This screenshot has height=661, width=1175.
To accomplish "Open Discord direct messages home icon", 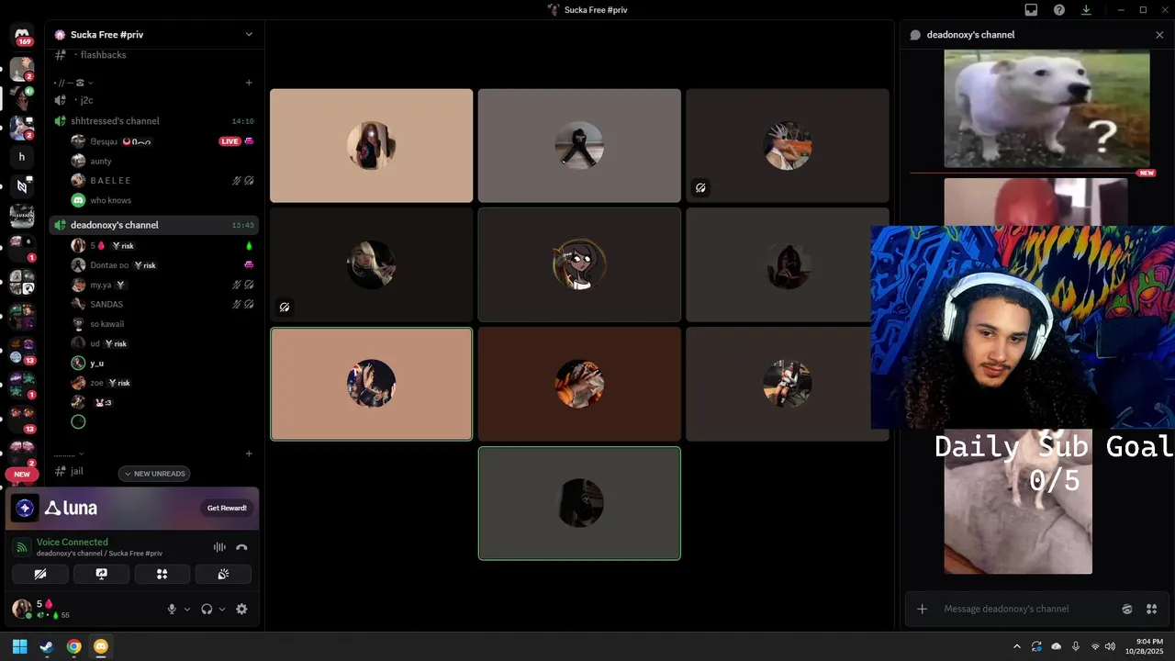I will (22, 34).
